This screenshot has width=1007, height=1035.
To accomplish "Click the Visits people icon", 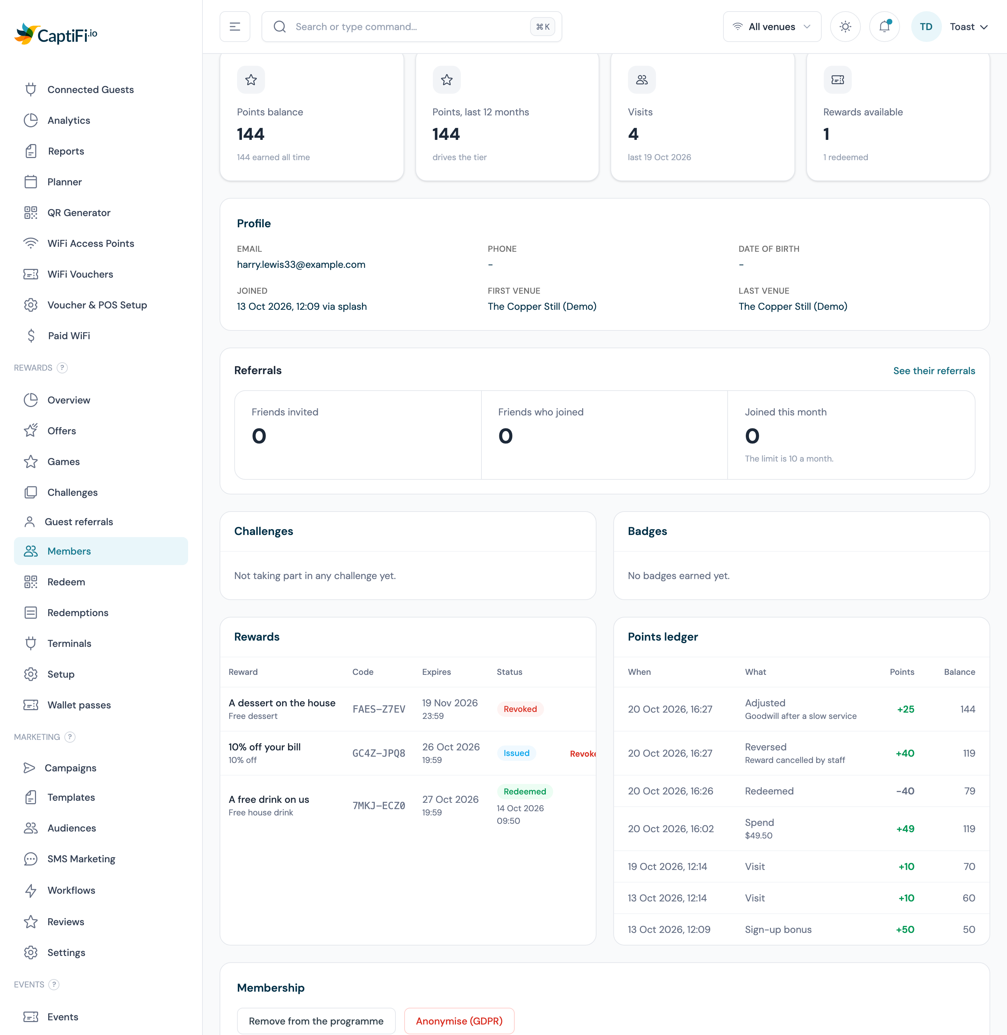I will click(642, 80).
